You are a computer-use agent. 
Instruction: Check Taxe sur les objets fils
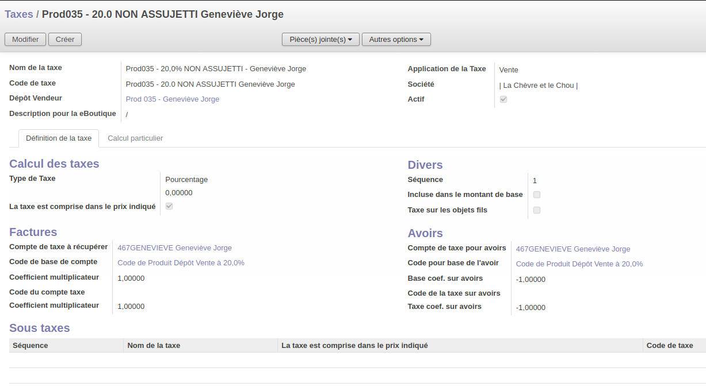click(537, 210)
